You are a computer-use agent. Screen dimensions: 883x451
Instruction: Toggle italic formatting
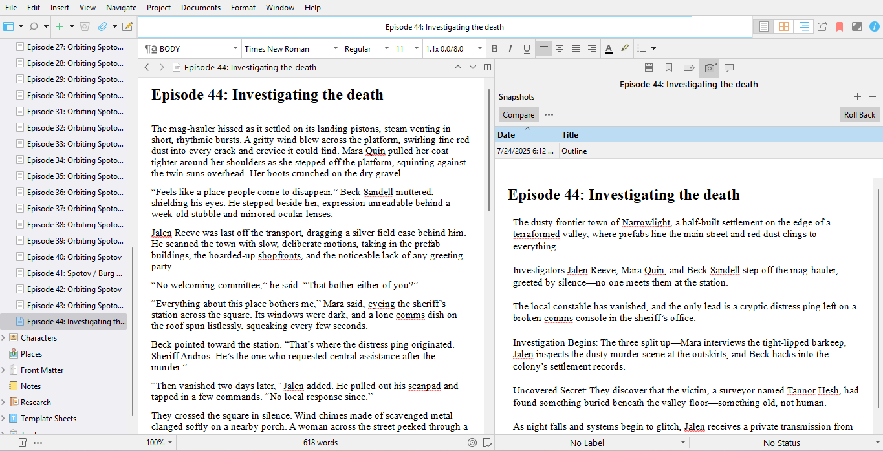(x=510, y=48)
